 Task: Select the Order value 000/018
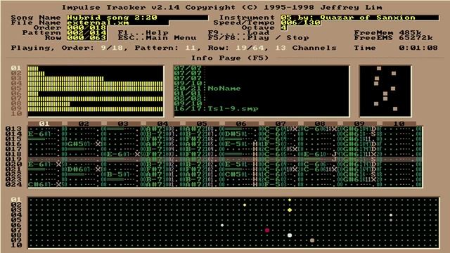[x=87, y=28]
